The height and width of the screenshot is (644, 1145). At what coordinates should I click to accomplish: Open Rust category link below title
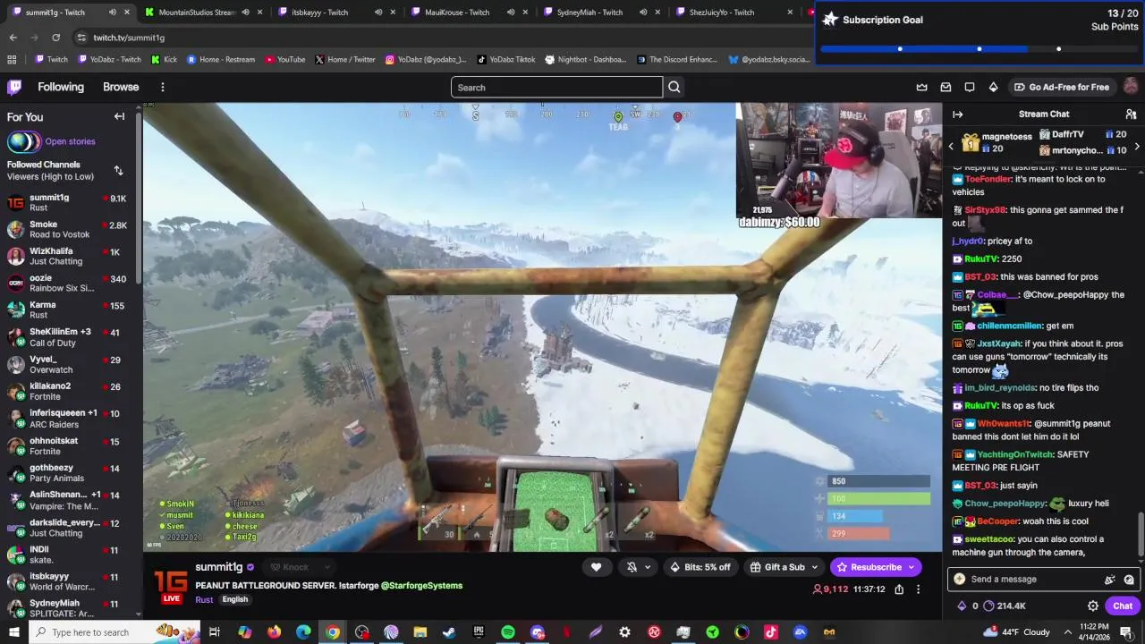point(204,599)
